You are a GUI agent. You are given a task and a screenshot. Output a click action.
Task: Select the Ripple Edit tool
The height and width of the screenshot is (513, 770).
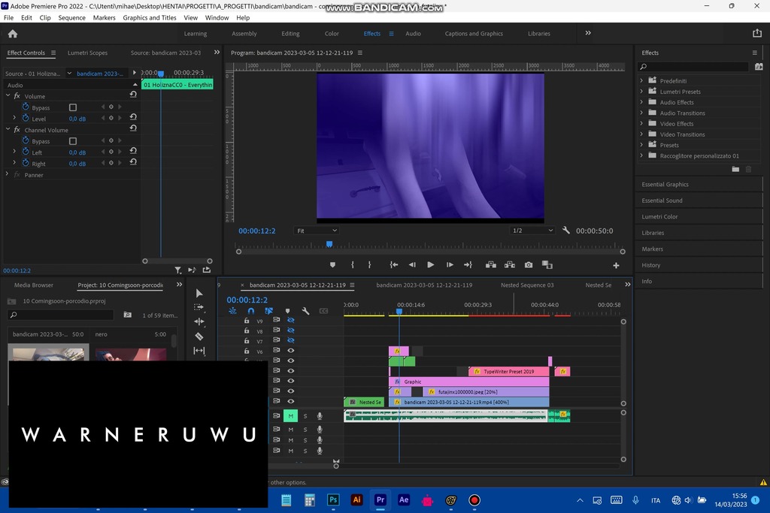coord(199,321)
